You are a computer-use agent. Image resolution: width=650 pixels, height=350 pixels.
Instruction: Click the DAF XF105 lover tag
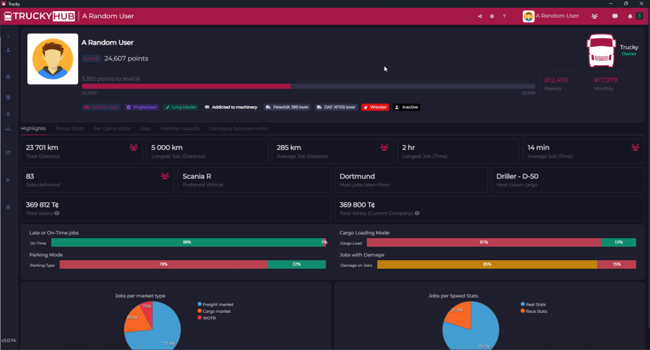pos(336,107)
